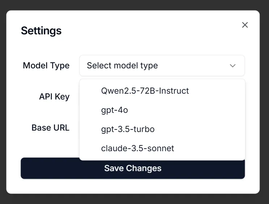Screen dimensions: 269x204
Task: Switch model to OpenAI's gpt-4o entry
Action: point(162,110)
